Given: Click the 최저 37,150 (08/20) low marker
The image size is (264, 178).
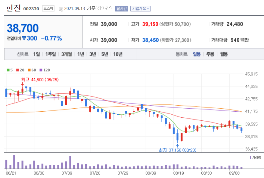Looking at the screenshot, I should pyautogui.click(x=178, y=150).
